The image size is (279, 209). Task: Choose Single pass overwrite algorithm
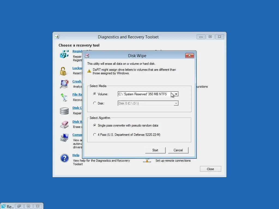pos(95,125)
